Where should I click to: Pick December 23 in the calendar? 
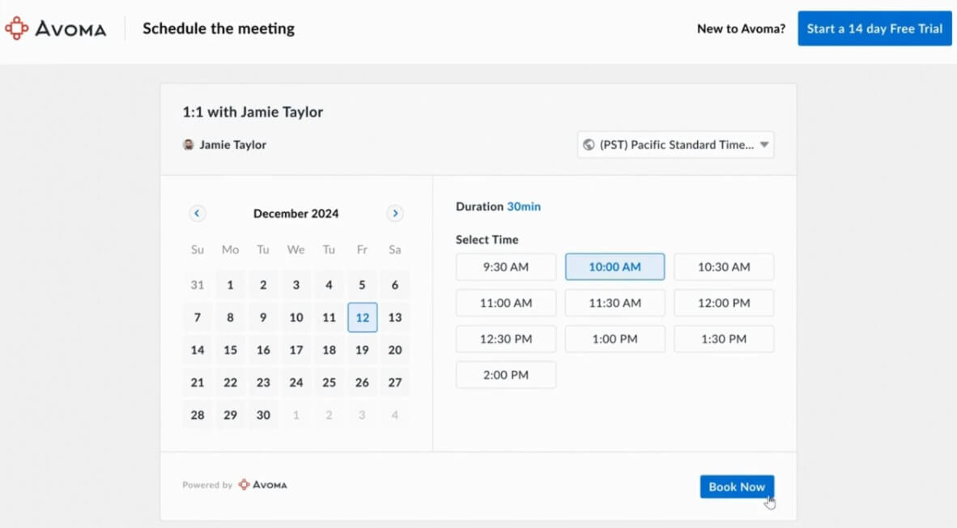[263, 382]
